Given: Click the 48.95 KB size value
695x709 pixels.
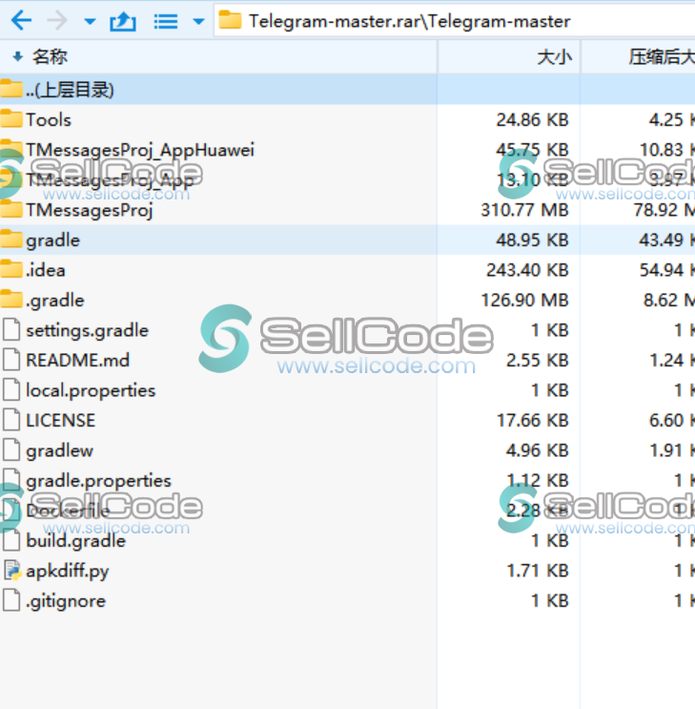Looking at the screenshot, I should 532,240.
